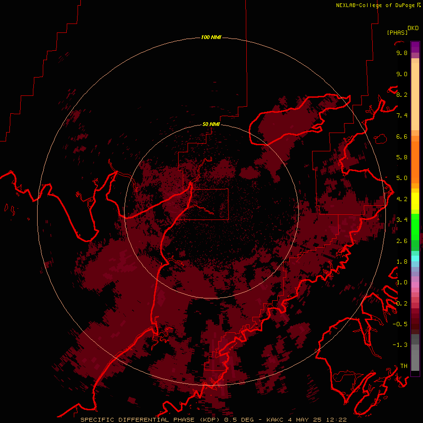Click the 8.2 color scale value
This screenshot has height=423, width=423.
402,94
